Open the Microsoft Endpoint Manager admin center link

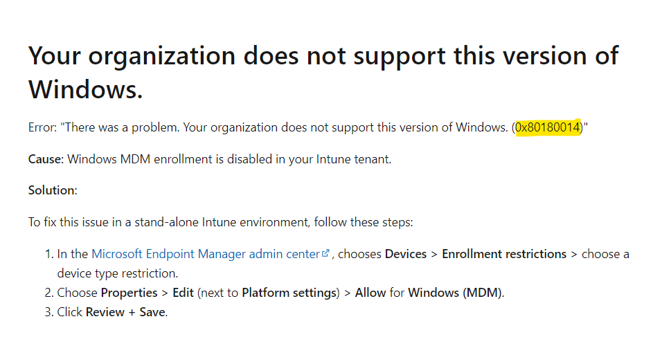click(205, 254)
